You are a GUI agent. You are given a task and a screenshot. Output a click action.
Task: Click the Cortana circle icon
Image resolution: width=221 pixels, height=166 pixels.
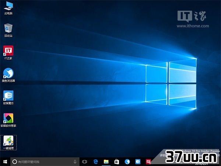pyautogui.click(x=14, y=162)
